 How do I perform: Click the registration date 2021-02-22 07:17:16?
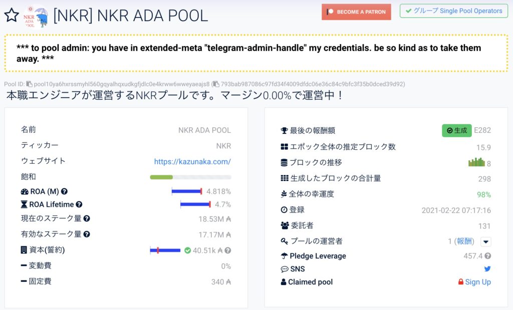click(456, 210)
